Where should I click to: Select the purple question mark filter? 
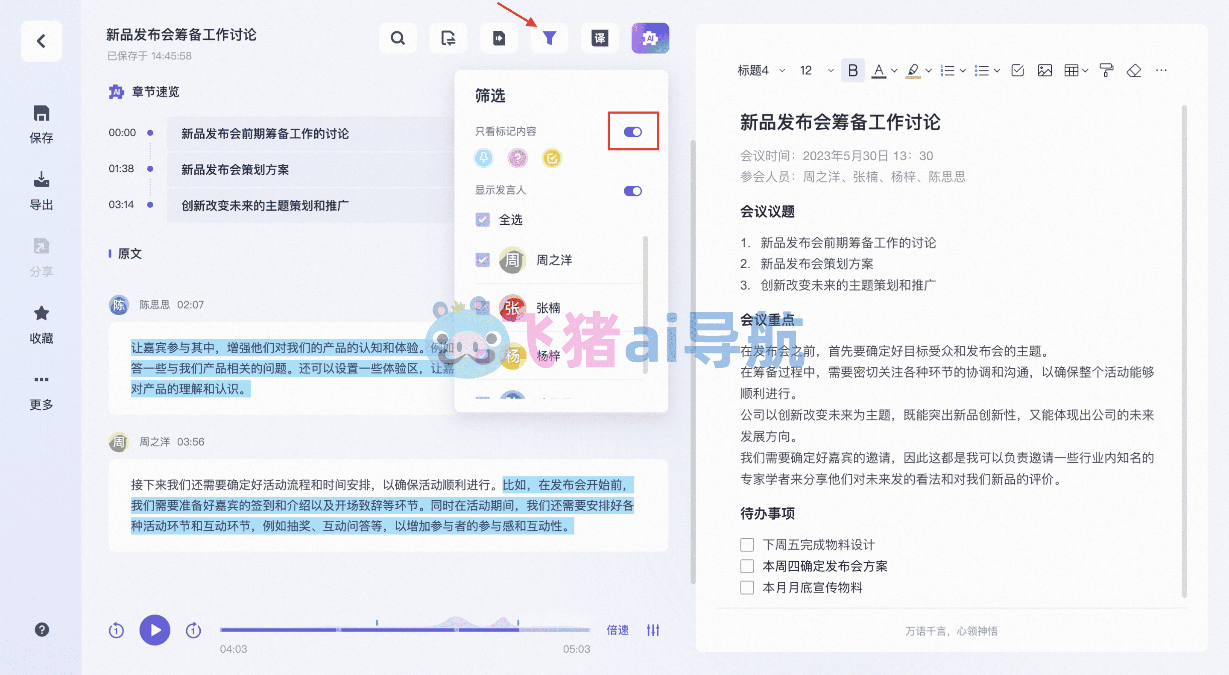coord(518,158)
